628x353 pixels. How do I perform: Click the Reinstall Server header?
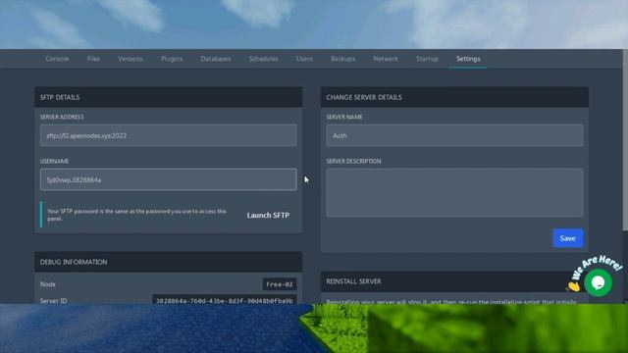pos(454,281)
